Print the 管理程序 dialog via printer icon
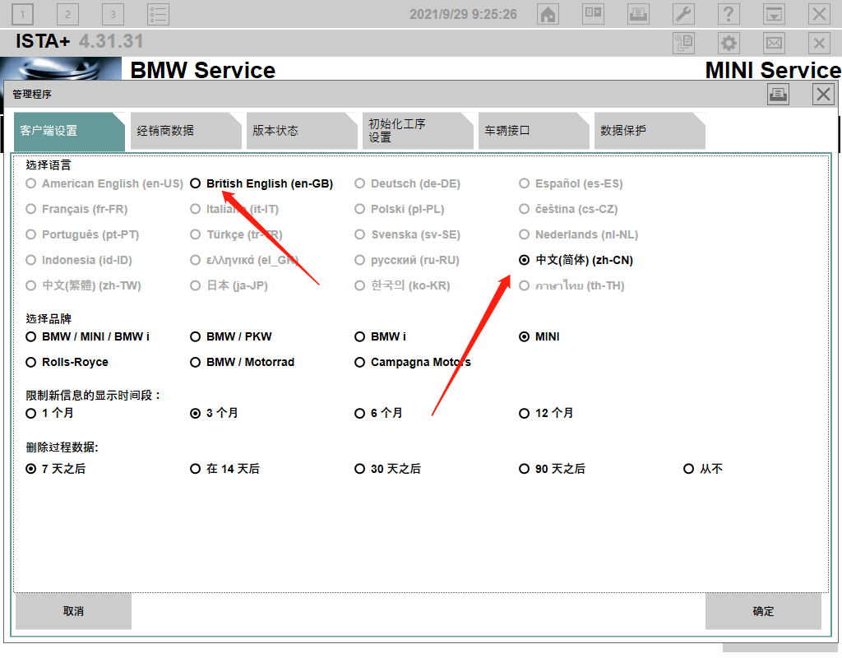Viewport: 842px width, 658px height. coord(778,95)
